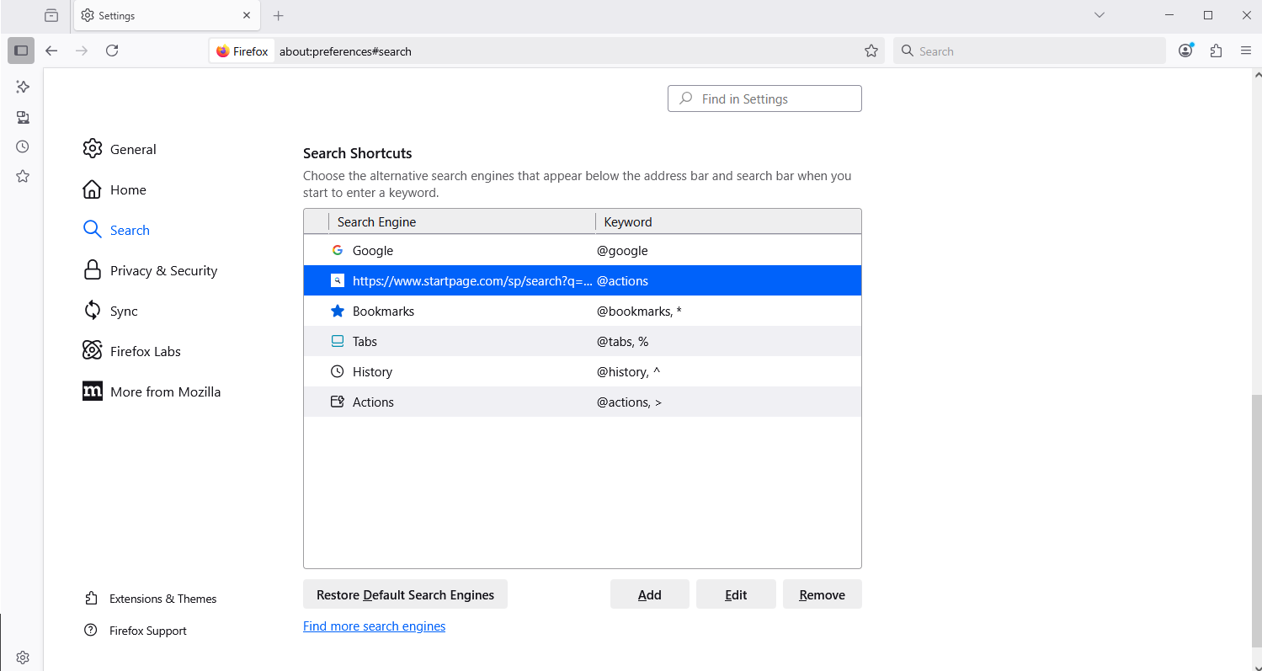Switch to the General settings category
This screenshot has width=1262, height=671.
(133, 149)
